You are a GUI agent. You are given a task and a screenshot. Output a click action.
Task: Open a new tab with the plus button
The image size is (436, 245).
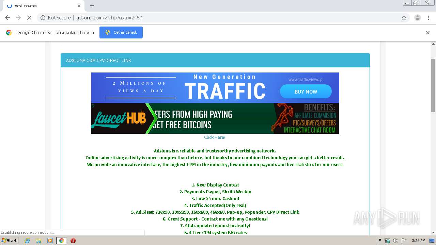[92, 6]
